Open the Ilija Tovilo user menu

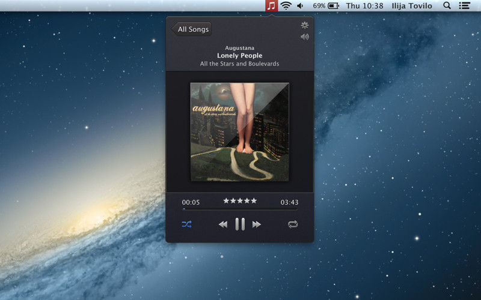(x=412, y=5)
